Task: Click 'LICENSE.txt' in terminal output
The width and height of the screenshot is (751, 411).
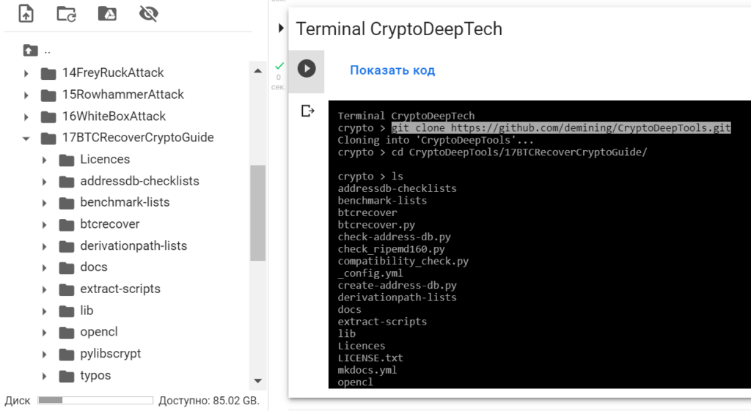Action: pos(370,358)
